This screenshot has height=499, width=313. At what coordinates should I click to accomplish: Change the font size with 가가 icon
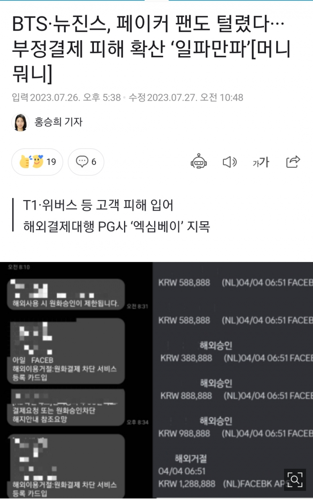coord(261,162)
